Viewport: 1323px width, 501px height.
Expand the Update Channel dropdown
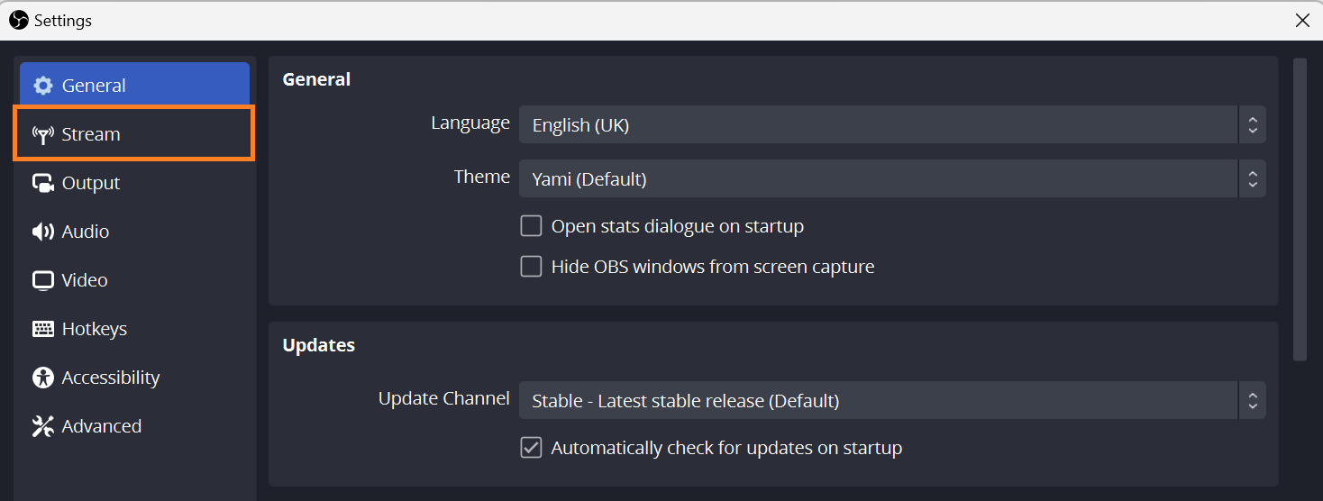892,400
